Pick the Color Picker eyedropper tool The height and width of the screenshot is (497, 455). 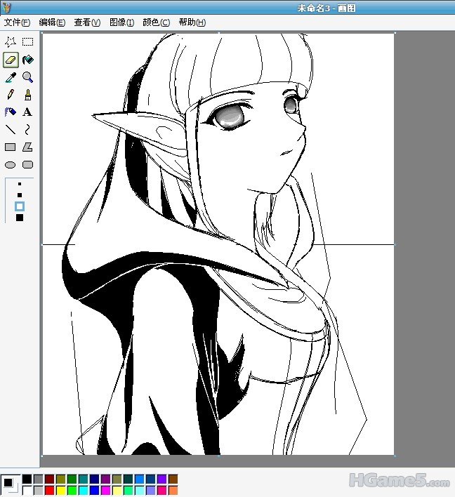coord(11,77)
